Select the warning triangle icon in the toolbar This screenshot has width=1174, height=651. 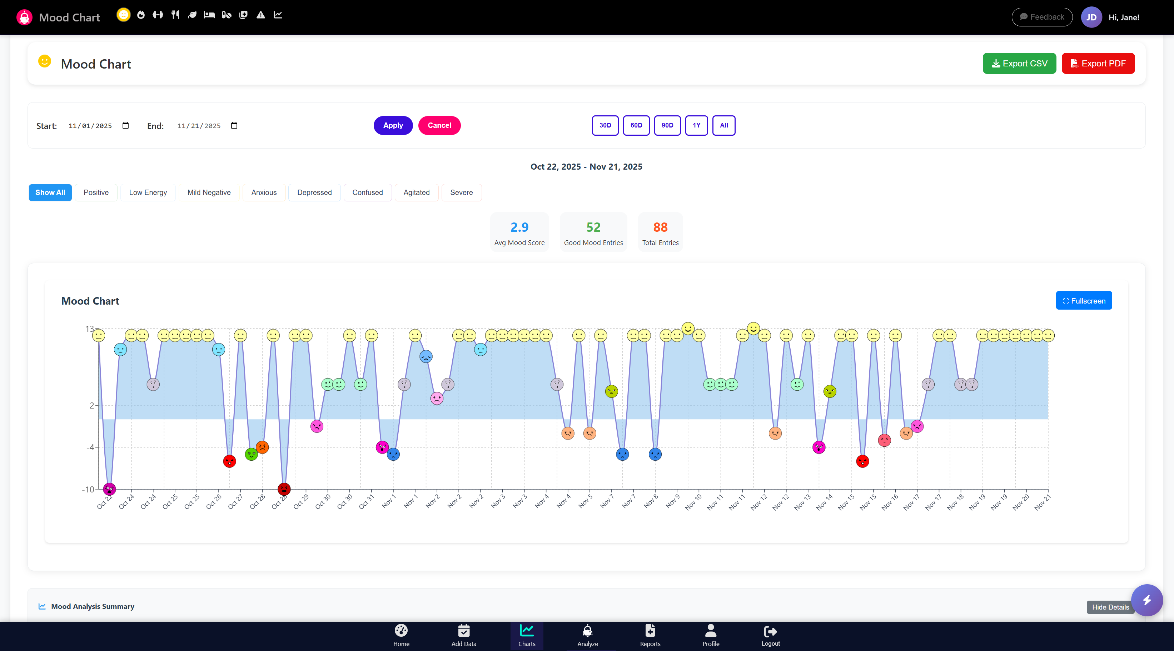click(x=260, y=15)
